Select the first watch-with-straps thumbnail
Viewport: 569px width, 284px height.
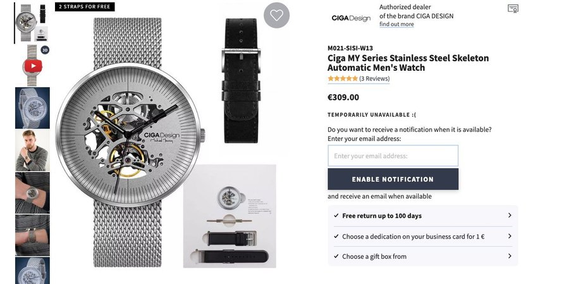31,23
